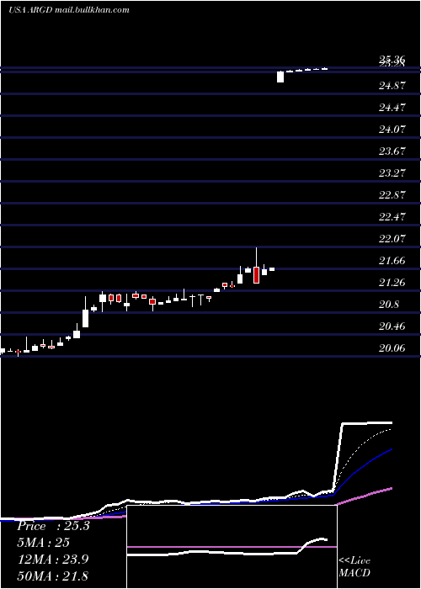Click the USA ARGD ticker title
This screenshot has width=421, height=589.
[69, 10]
